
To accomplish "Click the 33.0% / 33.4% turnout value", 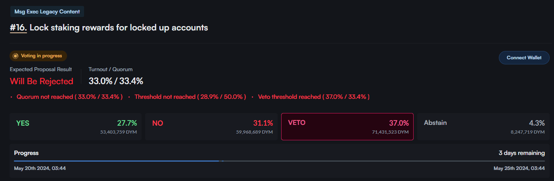I will (x=116, y=81).
